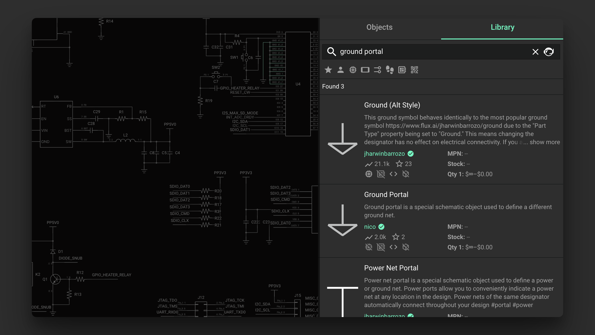Select the Library tab
The width and height of the screenshot is (595, 335).
[x=502, y=27]
